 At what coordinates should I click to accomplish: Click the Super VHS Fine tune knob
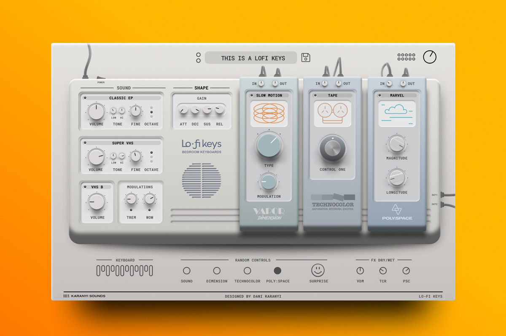[135, 157]
